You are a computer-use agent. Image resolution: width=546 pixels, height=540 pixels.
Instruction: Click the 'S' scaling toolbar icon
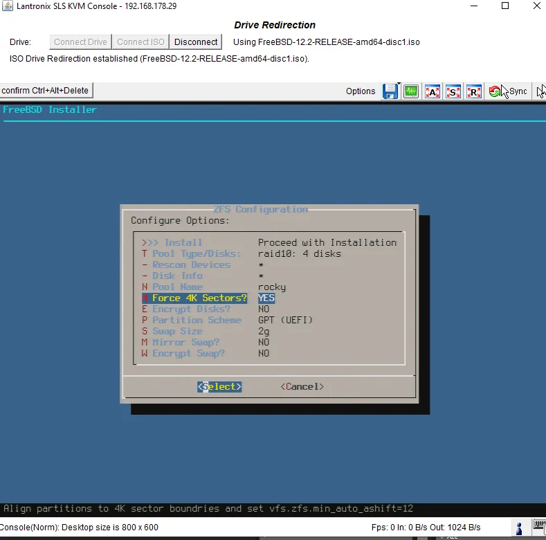tap(453, 91)
